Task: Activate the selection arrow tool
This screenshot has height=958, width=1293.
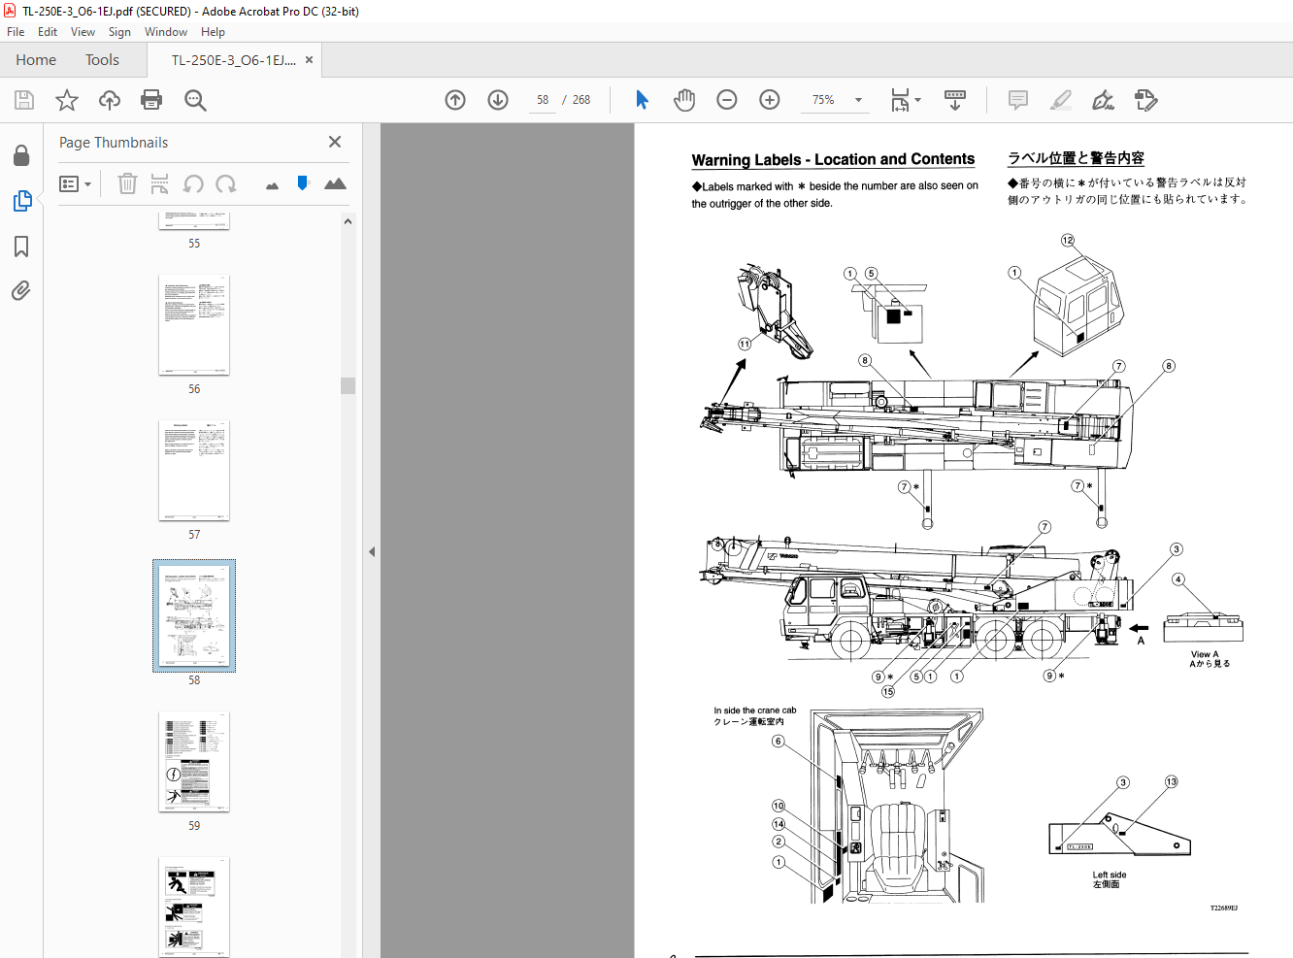Action: tap(642, 100)
